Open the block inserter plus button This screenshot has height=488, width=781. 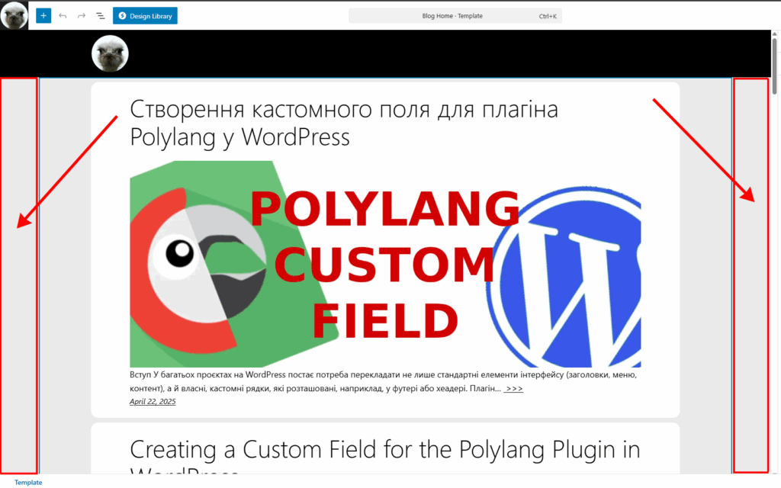43,16
